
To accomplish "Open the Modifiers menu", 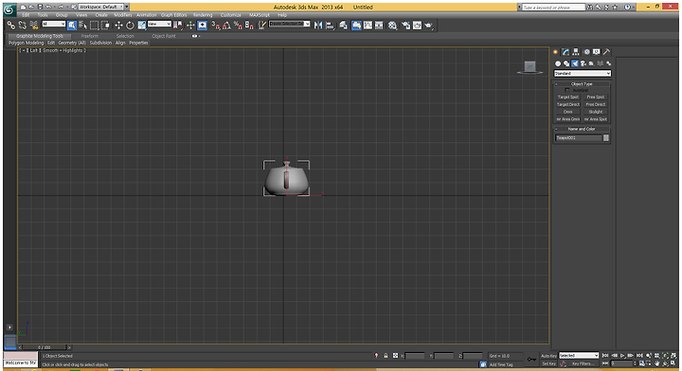I will point(122,15).
